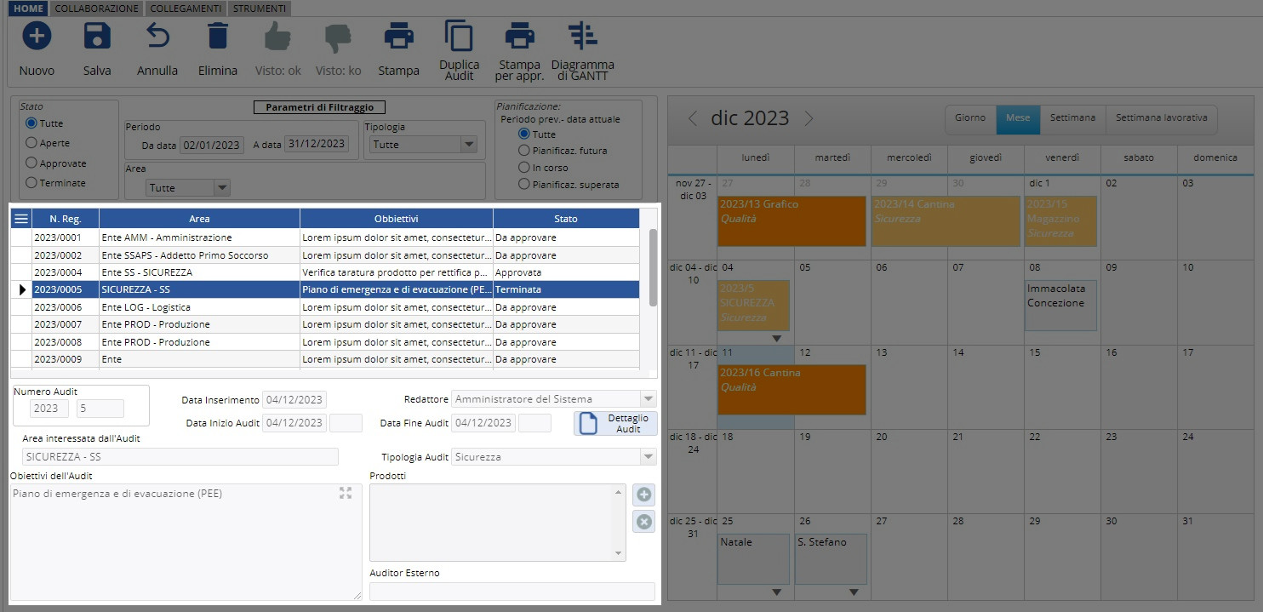Click the Nuovo plus icon

pyautogui.click(x=37, y=37)
